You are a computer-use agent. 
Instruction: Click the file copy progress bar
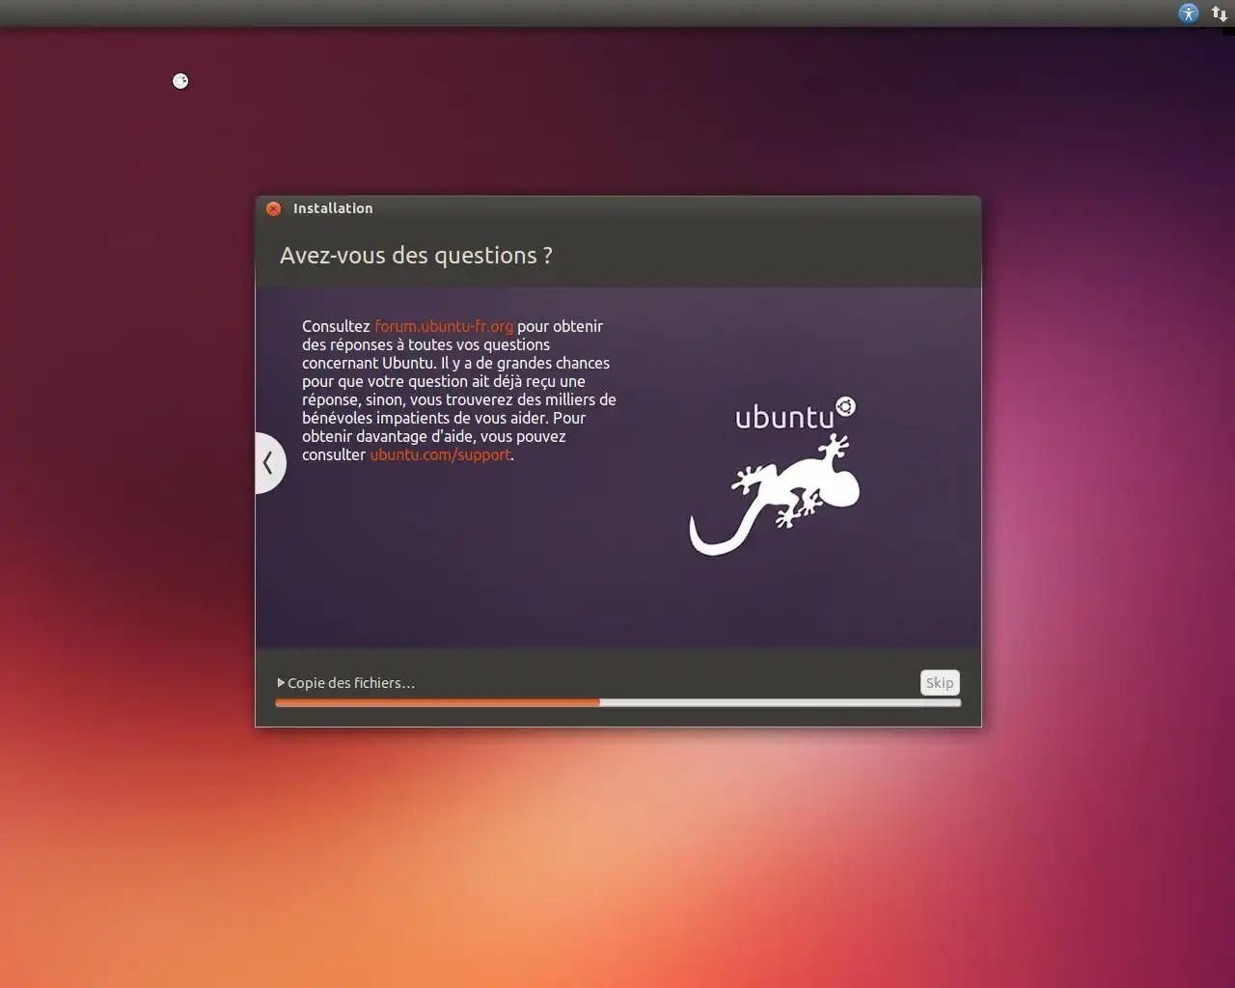tap(617, 703)
